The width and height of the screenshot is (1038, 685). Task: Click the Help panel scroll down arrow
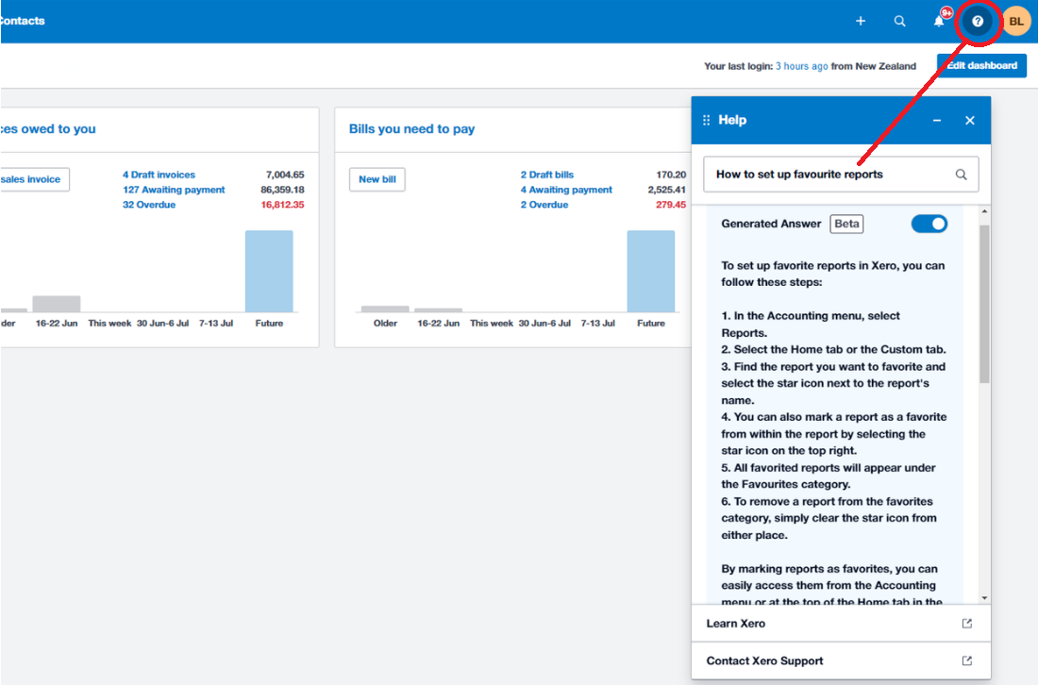pyautogui.click(x=984, y=597)
